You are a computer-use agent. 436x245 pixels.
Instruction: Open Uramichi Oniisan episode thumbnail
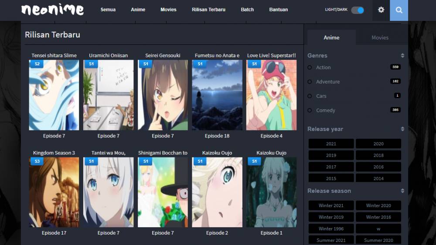pyautogui.click(x=109, y=95)
